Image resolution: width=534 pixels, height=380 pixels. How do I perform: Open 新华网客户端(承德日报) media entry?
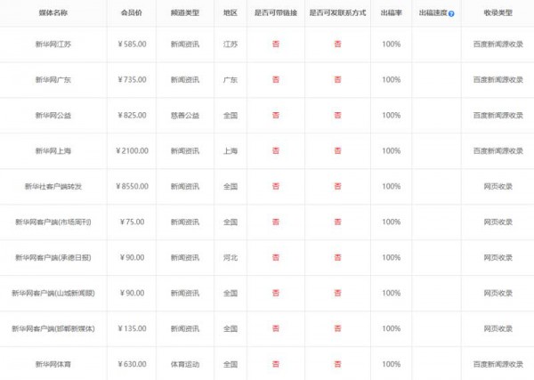pyautogui.click(x=53, y=257)
